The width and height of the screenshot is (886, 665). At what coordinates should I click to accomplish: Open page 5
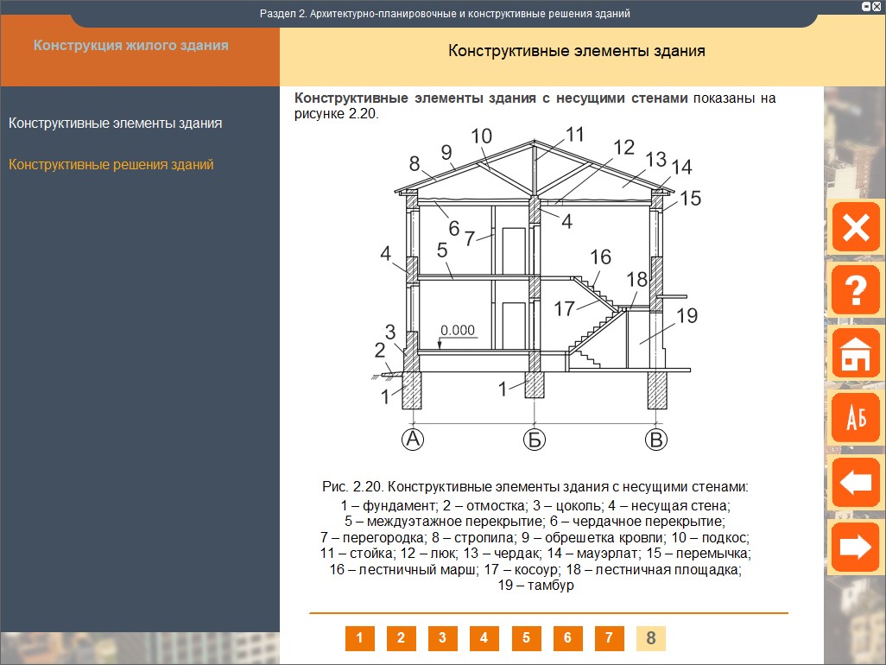[x=526, y=638]
